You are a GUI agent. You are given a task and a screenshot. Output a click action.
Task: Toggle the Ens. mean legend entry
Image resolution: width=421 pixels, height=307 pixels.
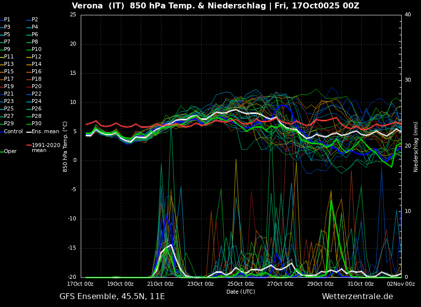pyautogui.click(x=45, y=131)
